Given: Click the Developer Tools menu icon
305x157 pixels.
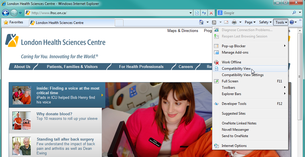Looking at the screenshot, I should click(216, 104).
